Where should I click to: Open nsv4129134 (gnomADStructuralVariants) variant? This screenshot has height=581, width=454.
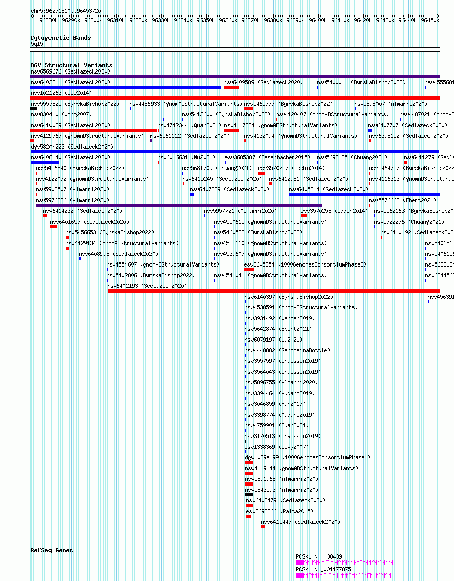pos(122,244)
